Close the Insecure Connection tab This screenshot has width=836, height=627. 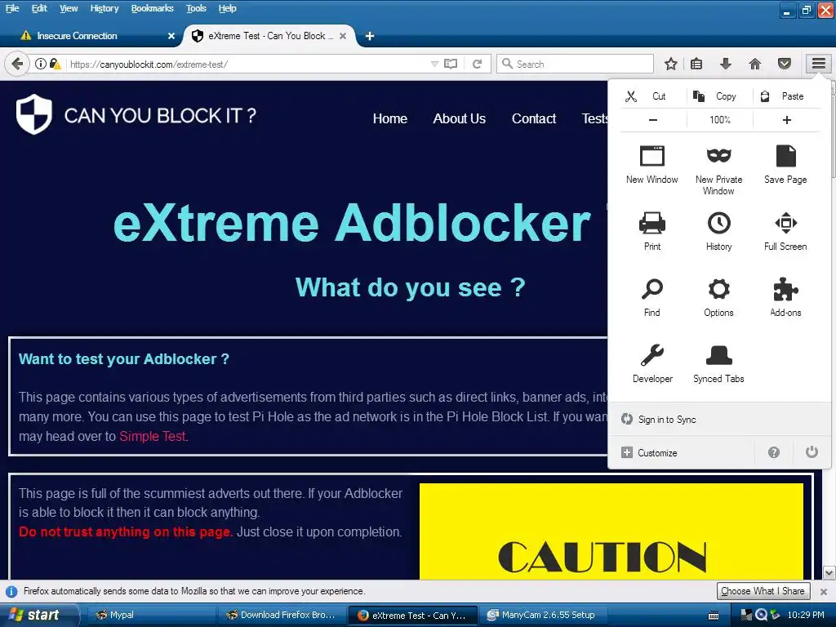(x=171, y=36)
